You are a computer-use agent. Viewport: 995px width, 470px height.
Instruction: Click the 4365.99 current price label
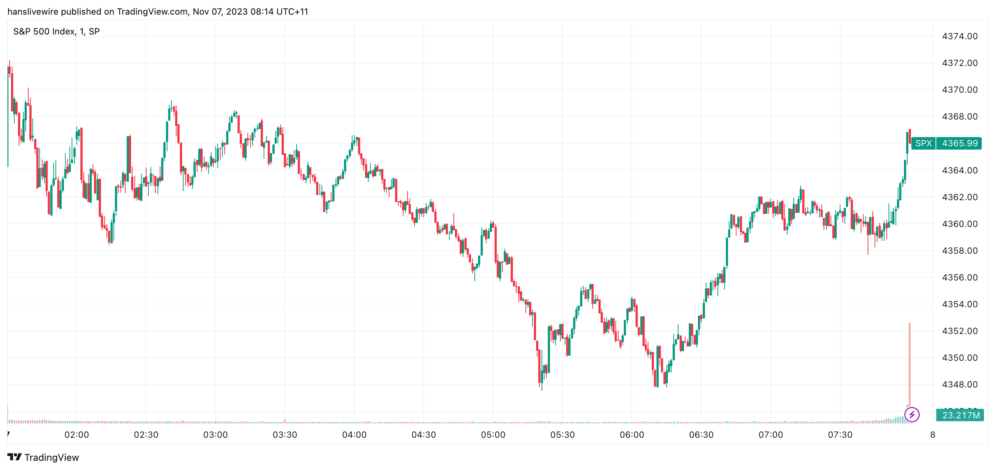pos(959,143)
